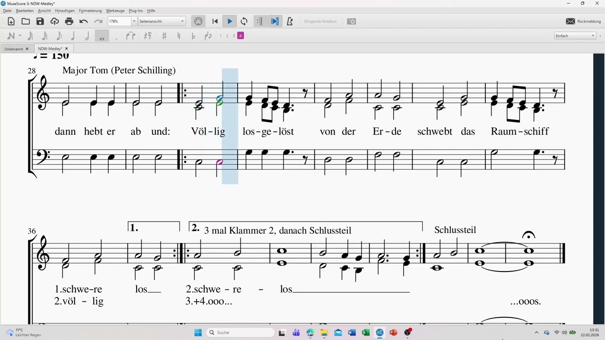Select voice 3 button
Image resolution: width=605 pixels, height=340 pixels.
[233, 36]
